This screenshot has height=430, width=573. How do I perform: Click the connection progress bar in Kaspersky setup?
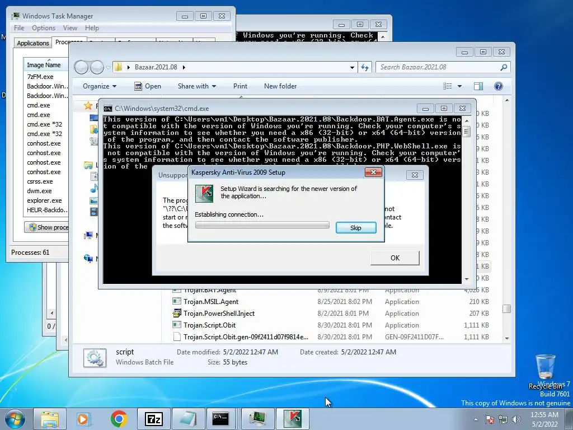coord(262,225)
